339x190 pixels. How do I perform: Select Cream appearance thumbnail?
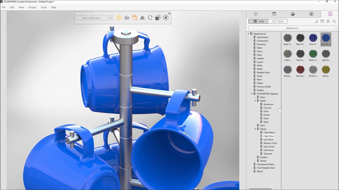(288, 55)
